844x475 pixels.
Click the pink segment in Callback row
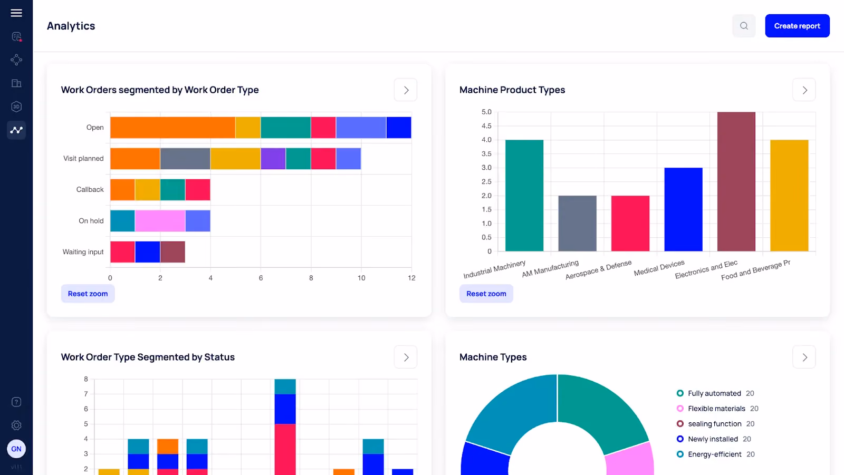point(198,190)
